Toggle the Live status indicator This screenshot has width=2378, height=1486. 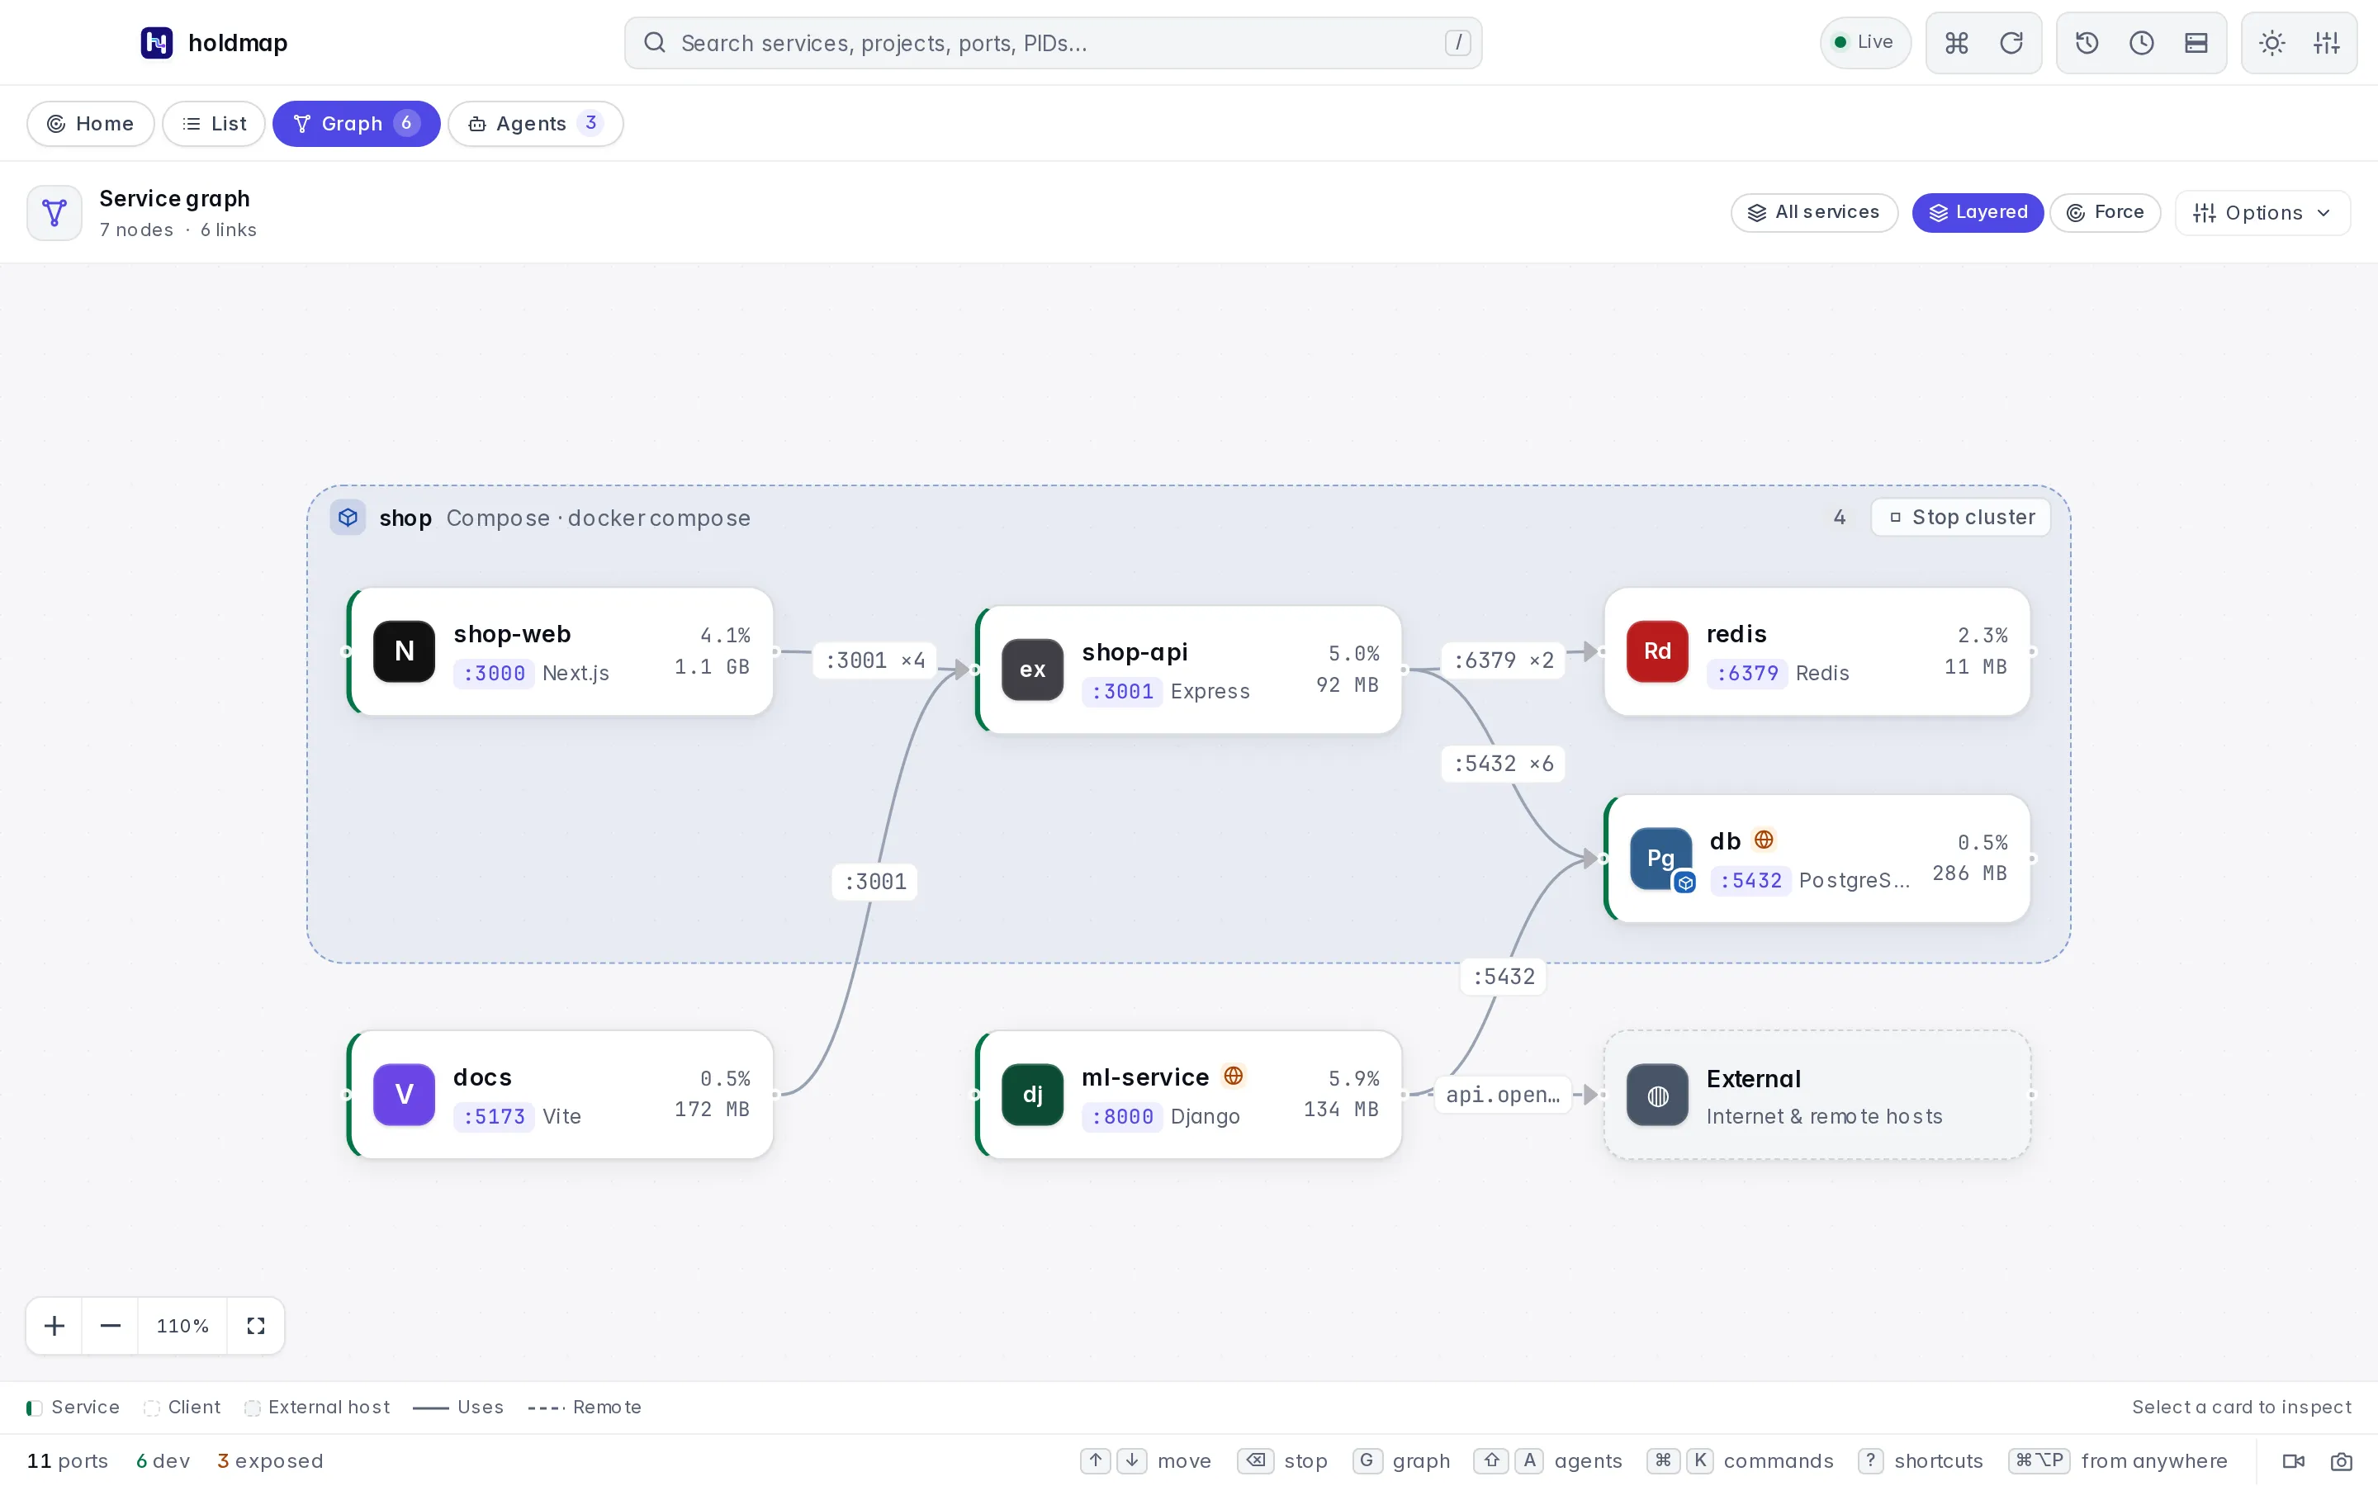tap(1864, 42)
